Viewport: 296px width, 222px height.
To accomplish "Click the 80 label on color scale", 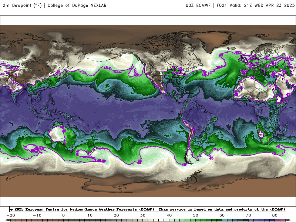I will point(275,215).
